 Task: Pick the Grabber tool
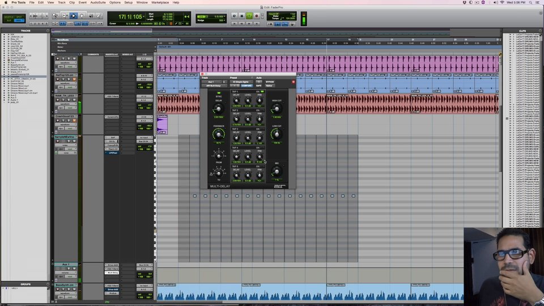[x=82, y=16]
